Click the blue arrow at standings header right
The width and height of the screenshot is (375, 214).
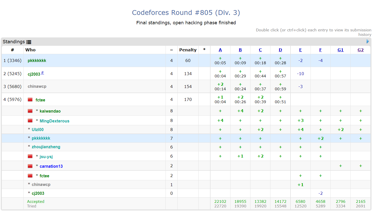[x=368, y=41]
